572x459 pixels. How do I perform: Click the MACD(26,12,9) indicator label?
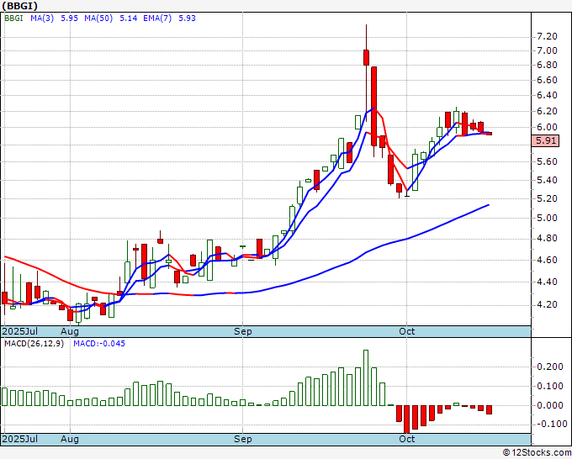pyautogui.click(x=34, y=344)
